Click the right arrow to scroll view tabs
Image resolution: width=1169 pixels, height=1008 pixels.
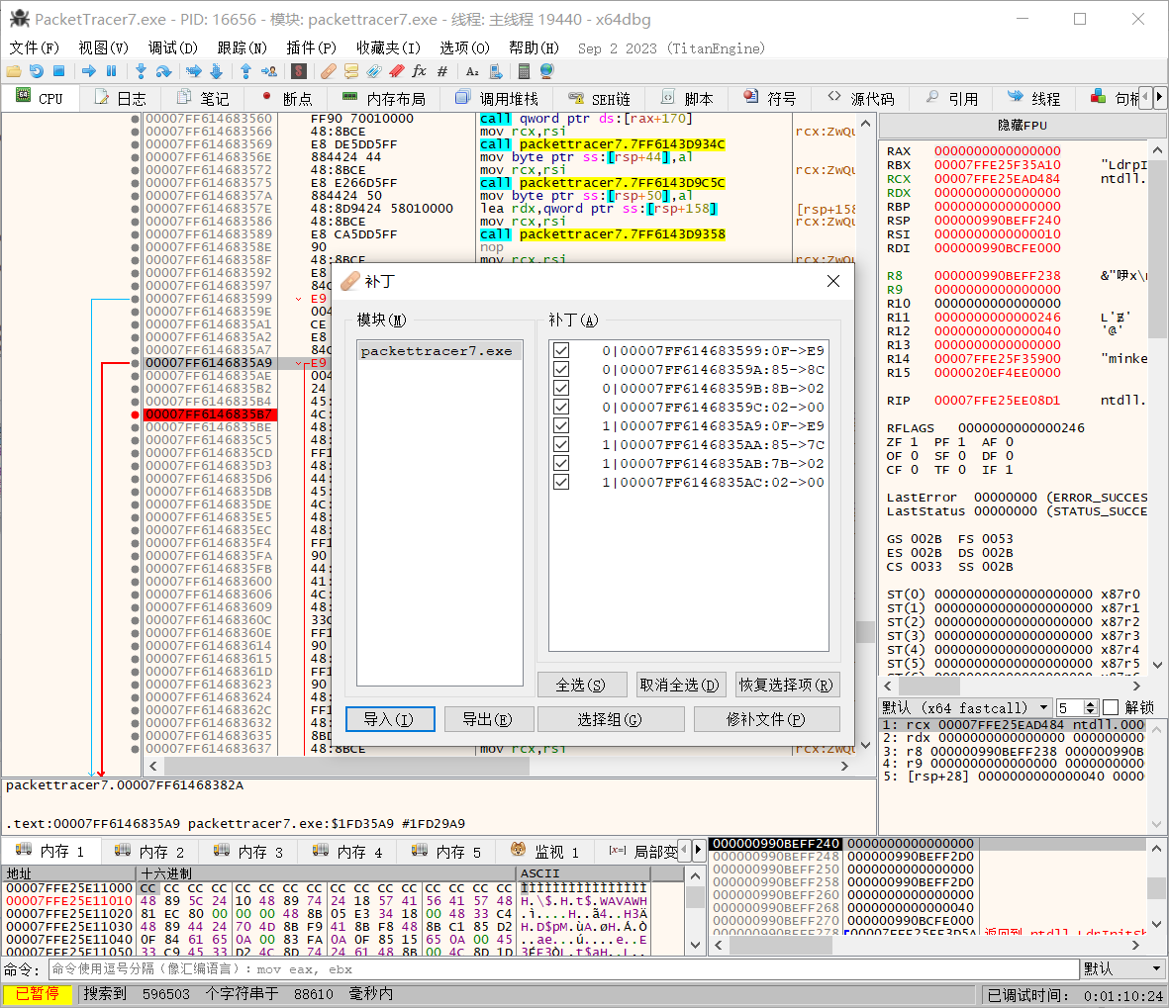coord(1158,98)
